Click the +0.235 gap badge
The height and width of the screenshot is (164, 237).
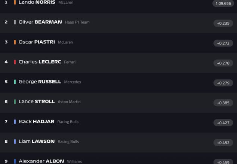[223, 23]
